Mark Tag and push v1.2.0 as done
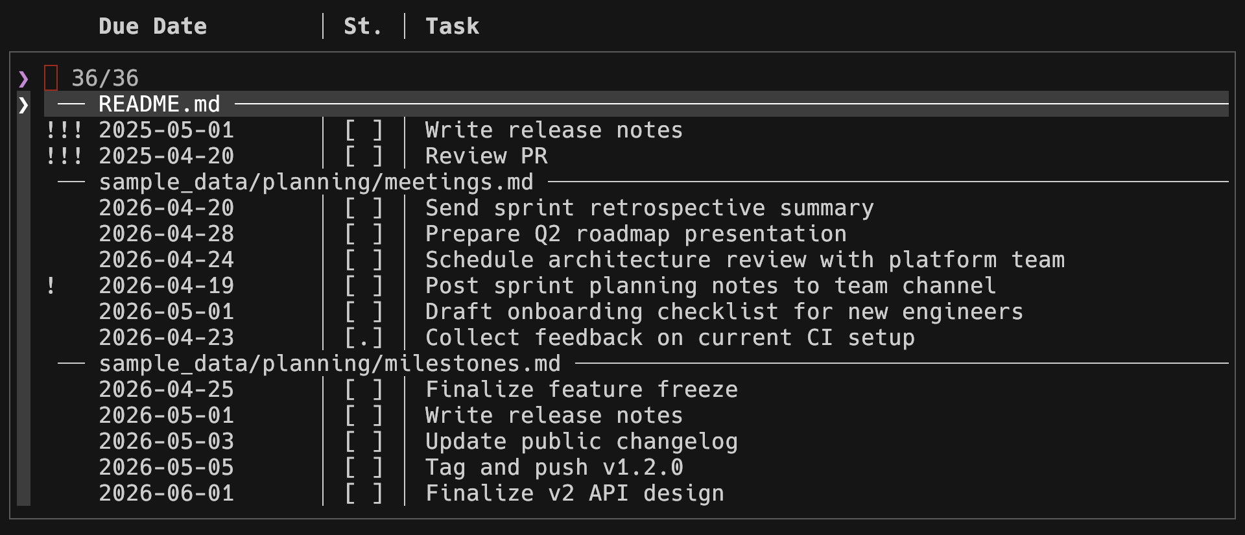1245x535 pixels. click(363, 468)
